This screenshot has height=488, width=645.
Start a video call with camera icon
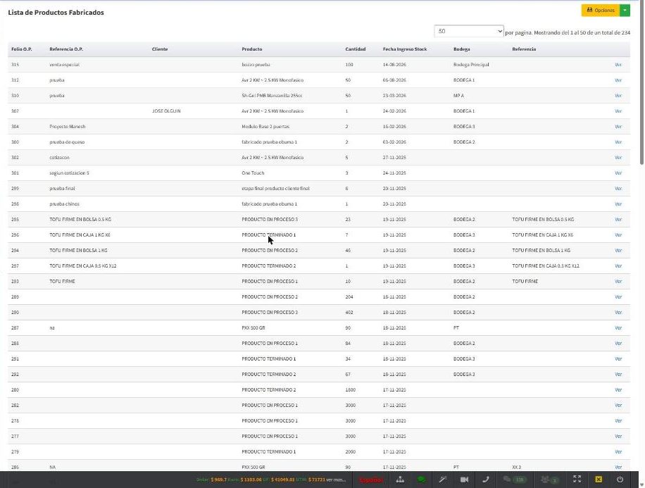click(464, 480)
